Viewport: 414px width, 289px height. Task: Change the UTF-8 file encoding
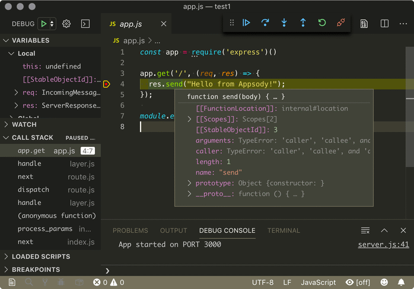pyautogui.click(x=263, y=282)
